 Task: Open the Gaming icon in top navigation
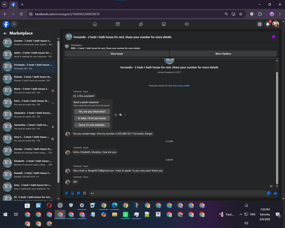click(187, 24)
